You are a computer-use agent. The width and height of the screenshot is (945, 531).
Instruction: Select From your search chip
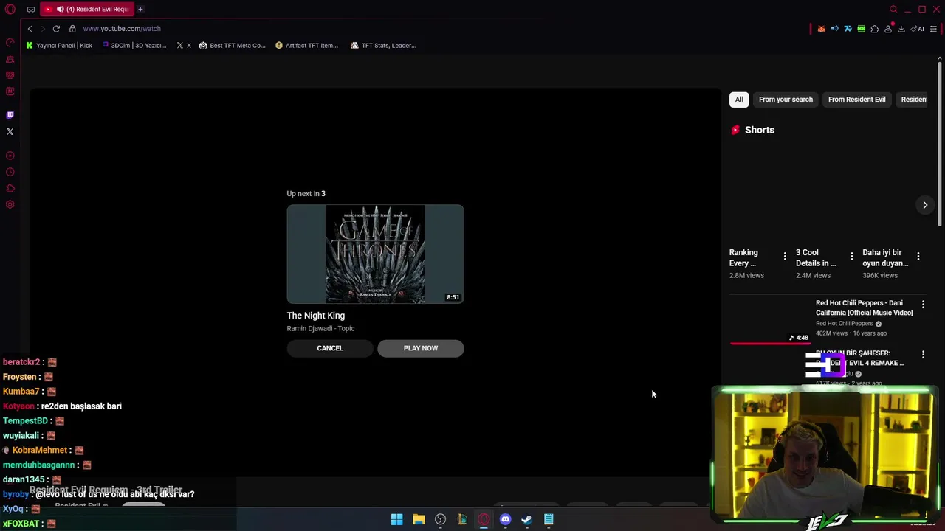tap(786, 100)
